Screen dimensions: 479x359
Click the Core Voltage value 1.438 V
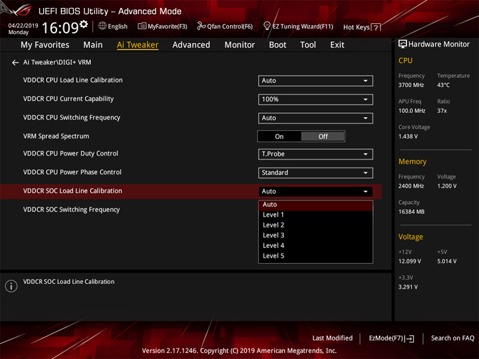coord(408,136)
